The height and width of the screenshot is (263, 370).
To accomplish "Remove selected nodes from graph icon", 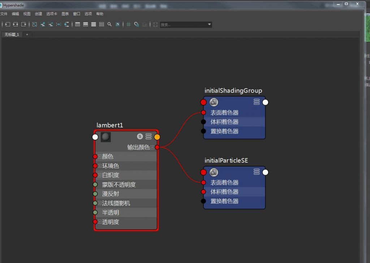I will point(51,24).
